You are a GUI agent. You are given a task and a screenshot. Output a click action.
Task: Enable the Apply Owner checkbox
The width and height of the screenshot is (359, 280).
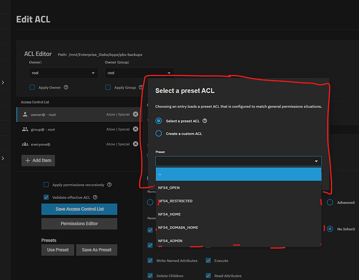click(32, 87)
